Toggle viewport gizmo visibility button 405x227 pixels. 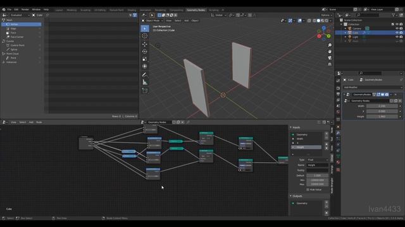(x=290, y=21)
